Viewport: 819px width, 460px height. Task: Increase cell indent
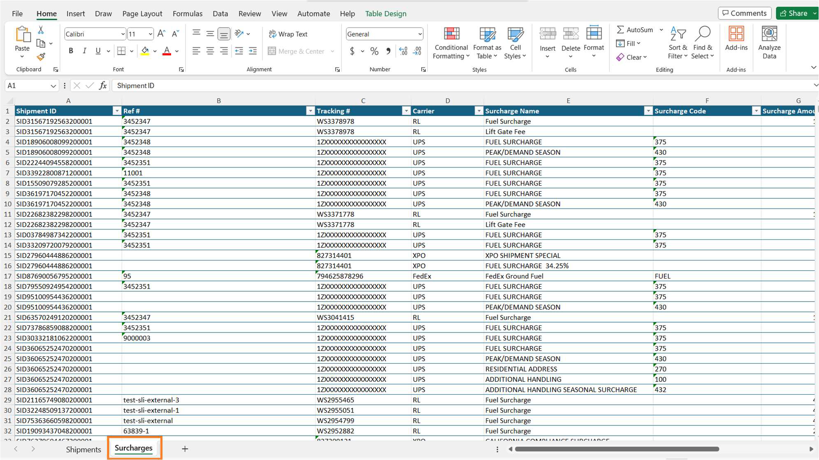[253, 51]
